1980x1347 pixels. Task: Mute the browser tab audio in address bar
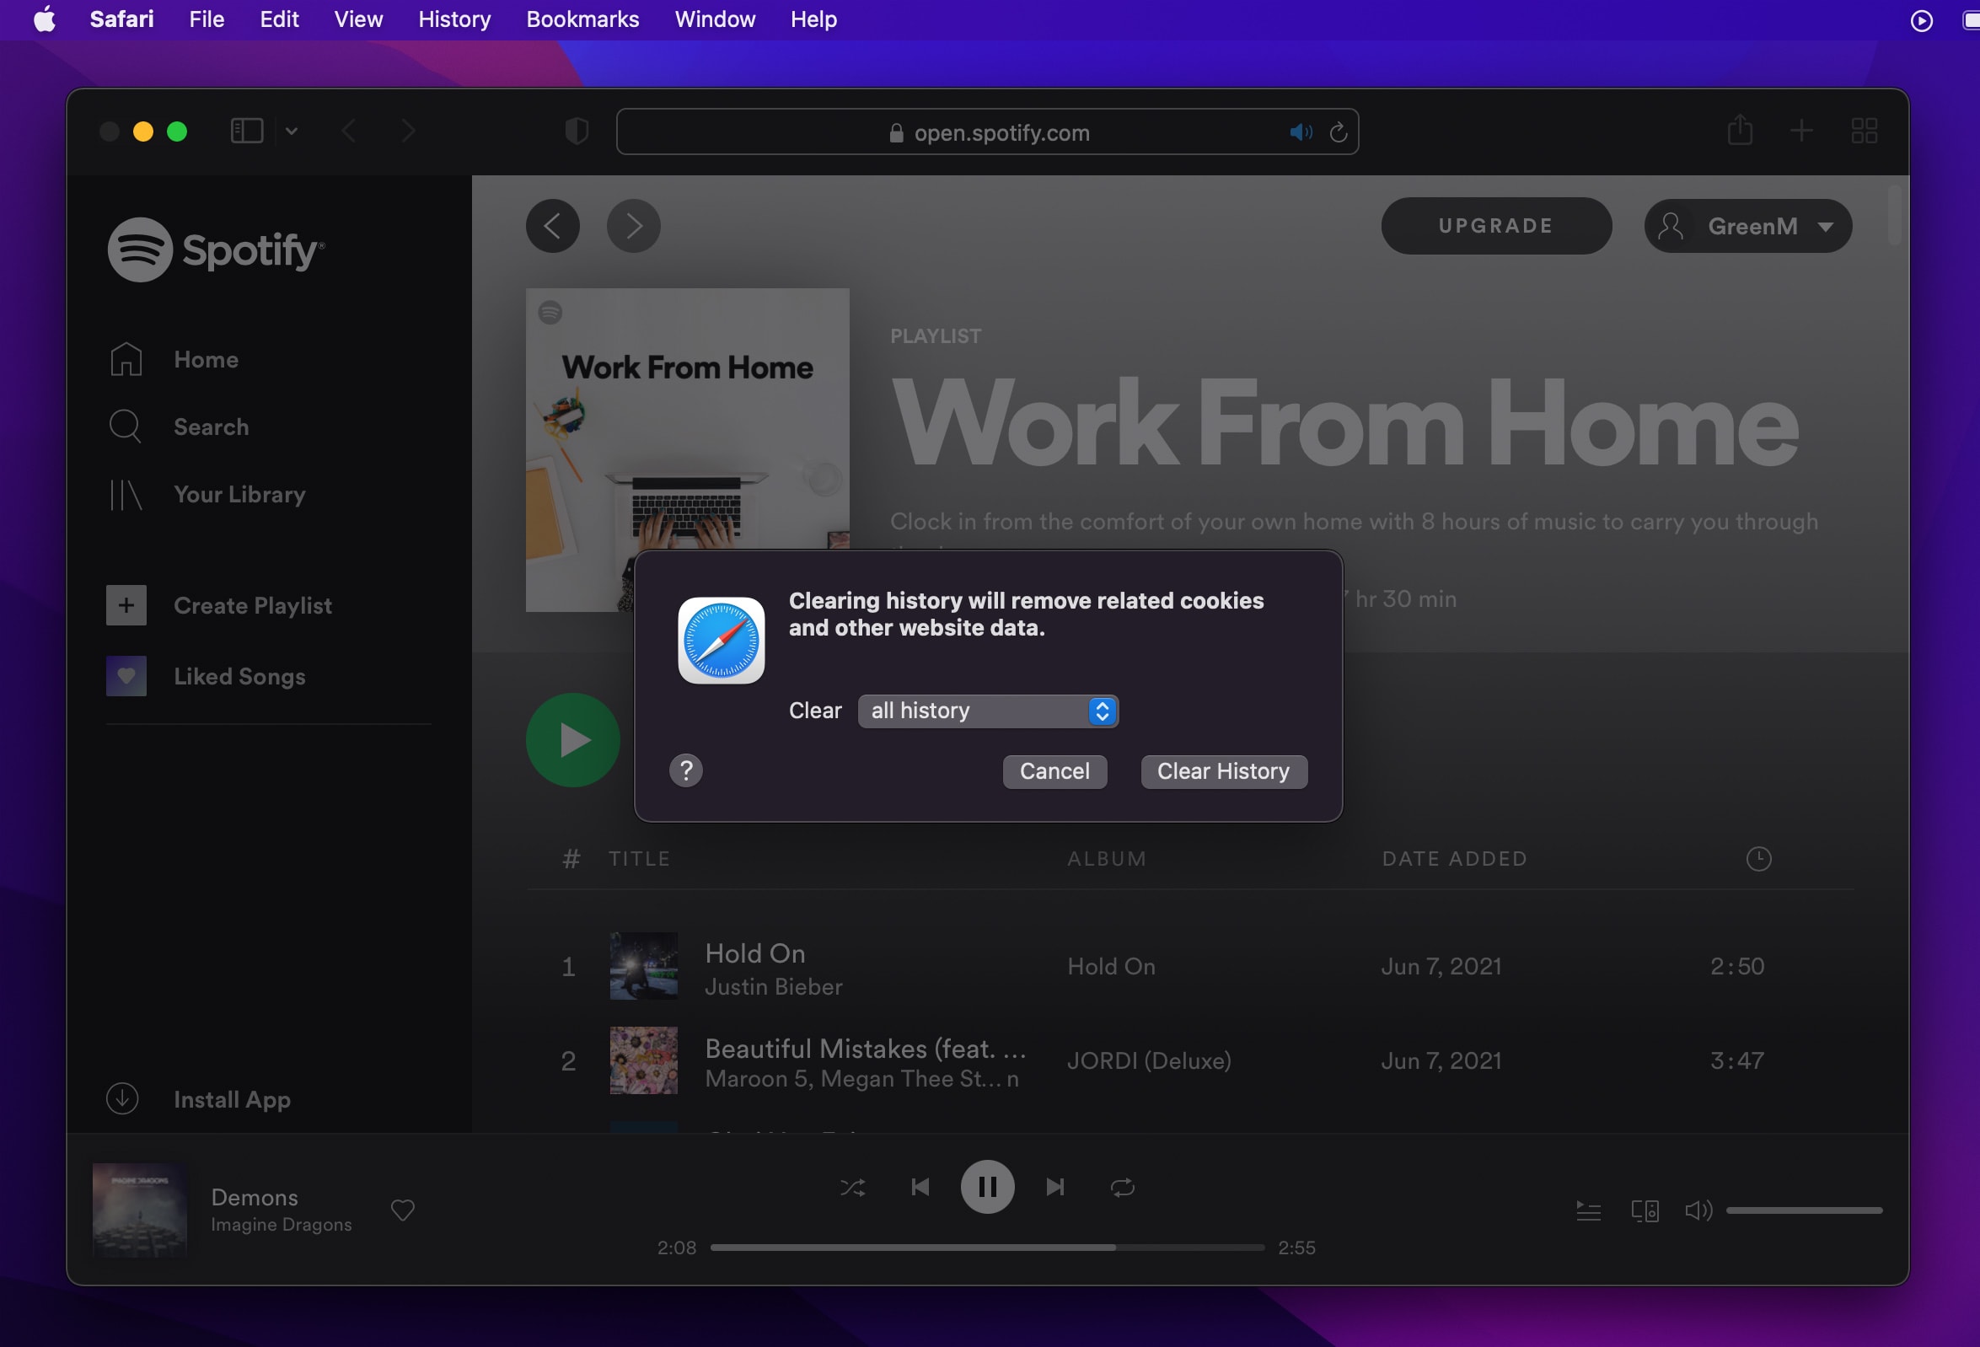pyautogui.click(x=1301, y=131)
